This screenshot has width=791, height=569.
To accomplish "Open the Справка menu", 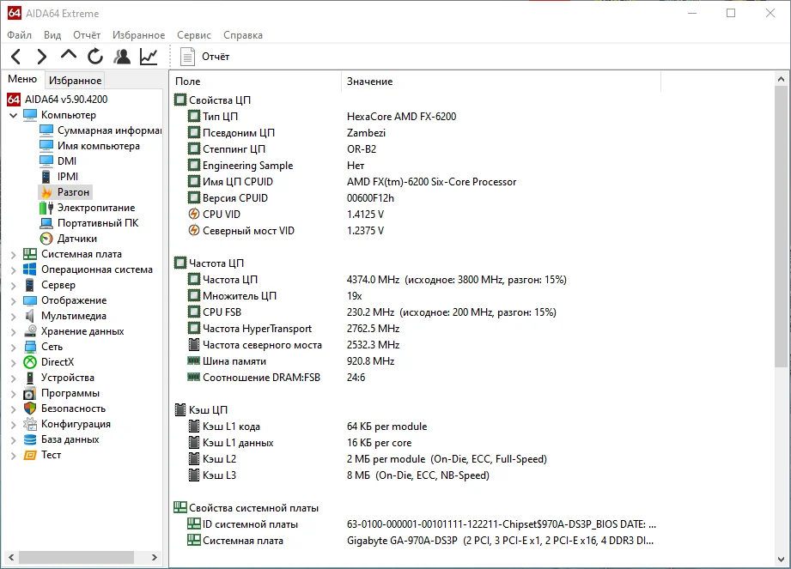I will [x=243, y=35].
